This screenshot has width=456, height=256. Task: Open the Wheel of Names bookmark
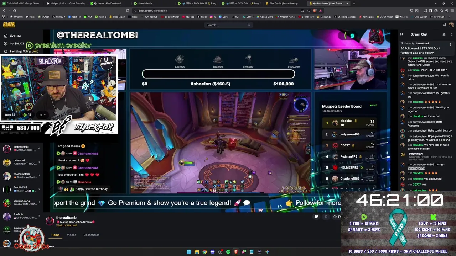[x=286, y=17]
